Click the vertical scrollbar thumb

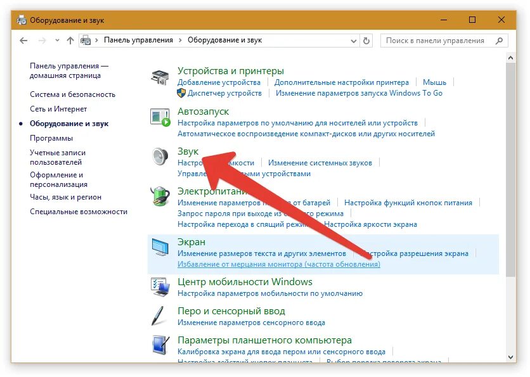(x=510, y=170)
